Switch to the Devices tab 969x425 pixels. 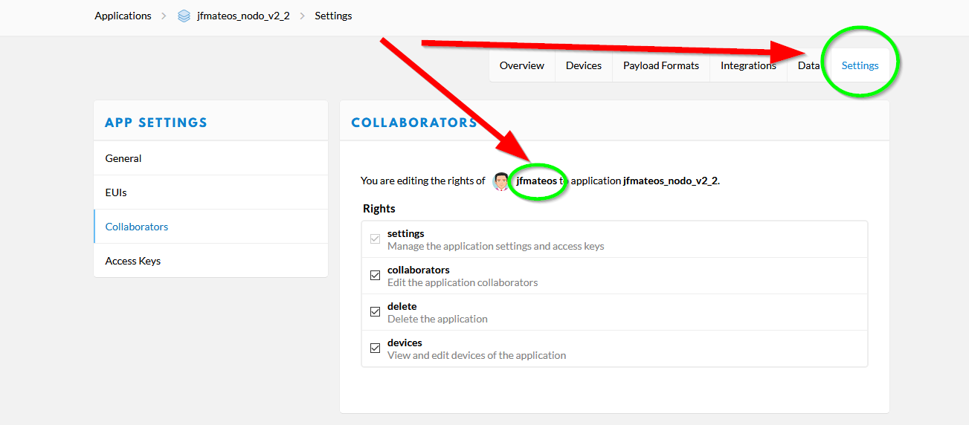(583, 65)
